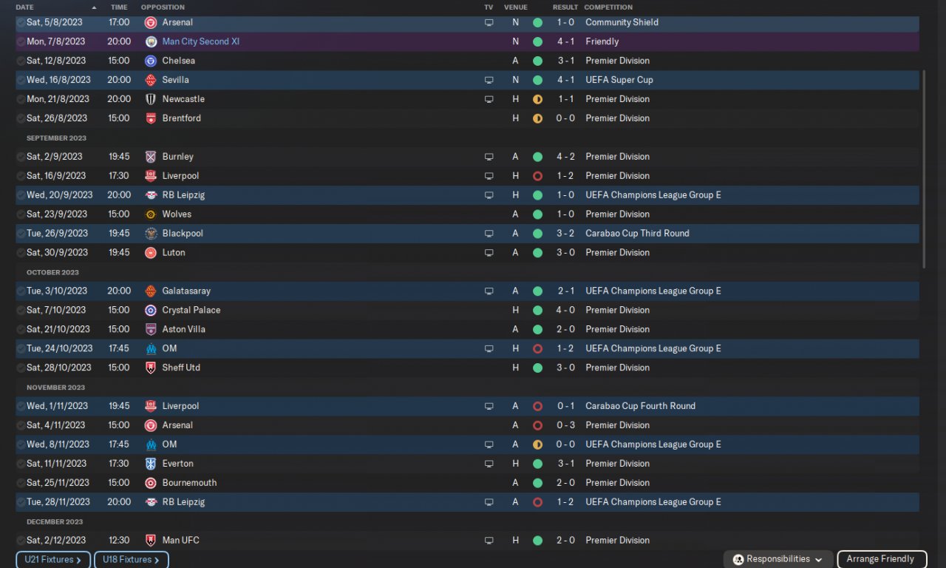Open the Responsibilities dropdown
Viewport: 946px width, 568px height.
(x=777, y=559)
